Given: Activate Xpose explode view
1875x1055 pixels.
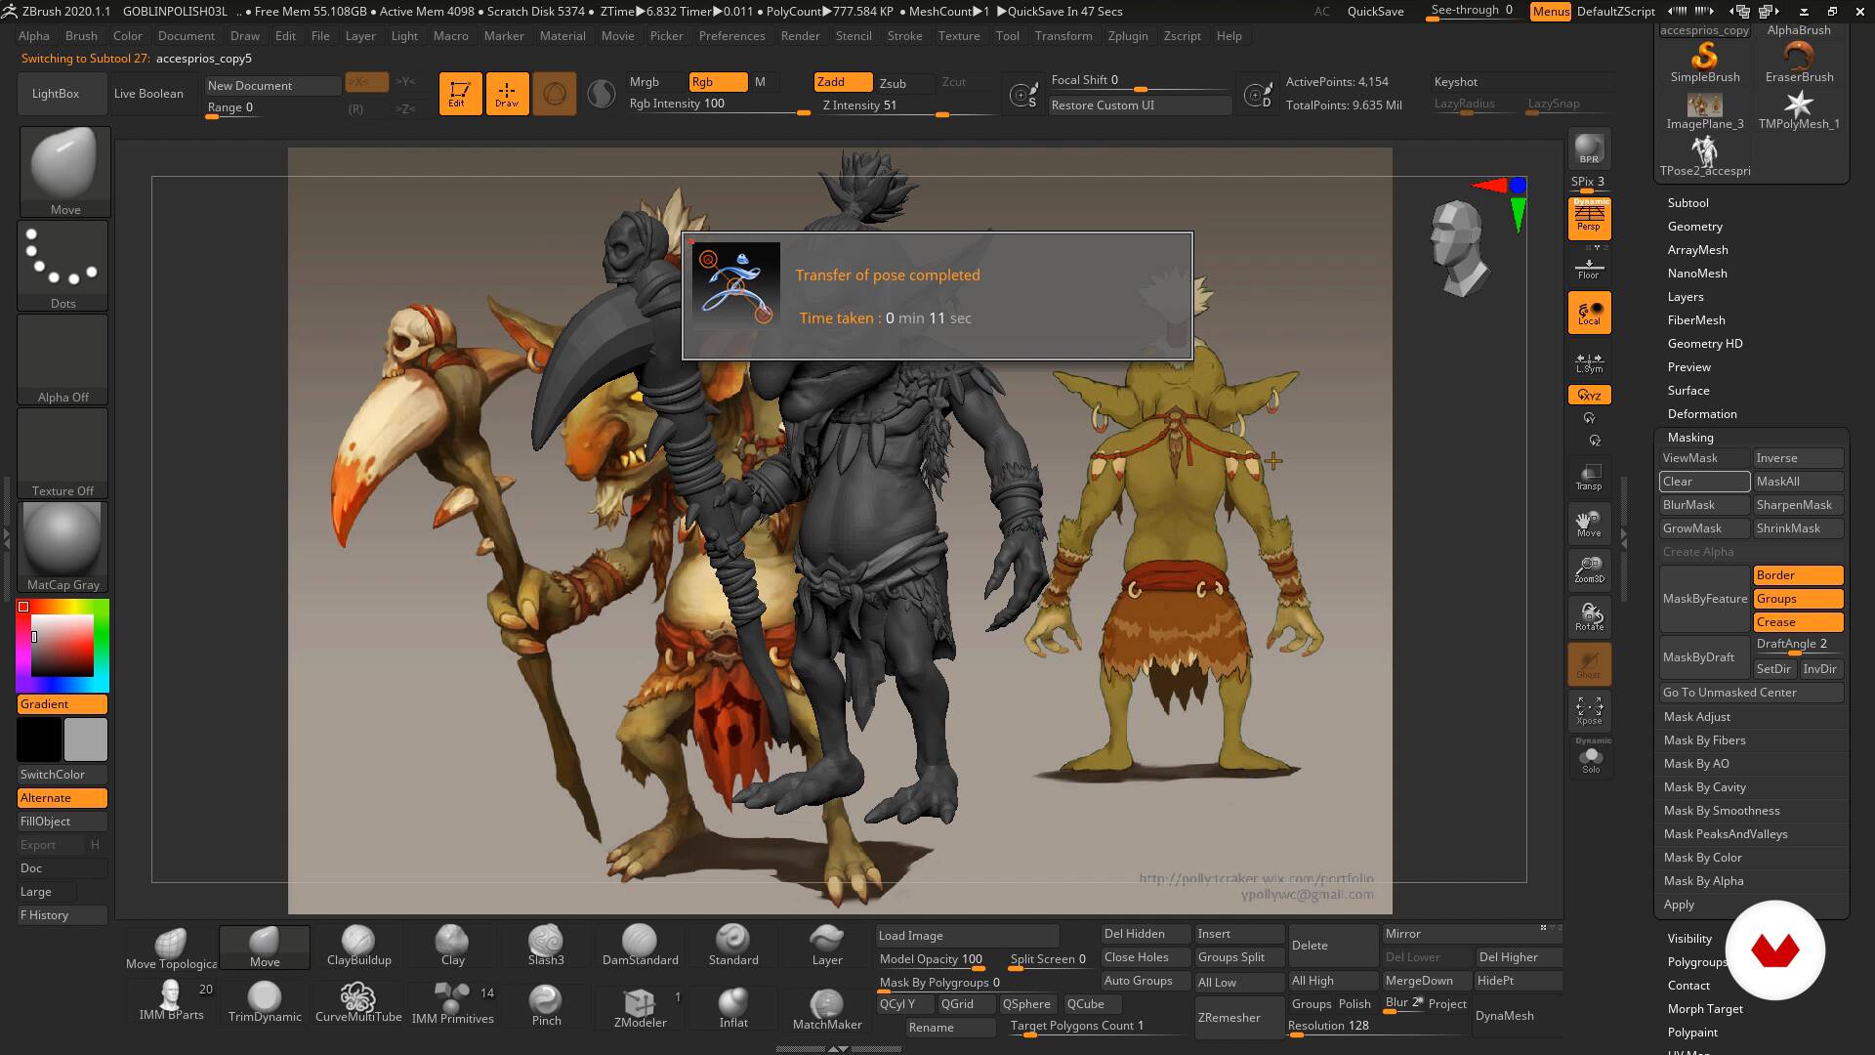Looking at the screenshot, I should pyautogui.click(x=1589, y=710).
